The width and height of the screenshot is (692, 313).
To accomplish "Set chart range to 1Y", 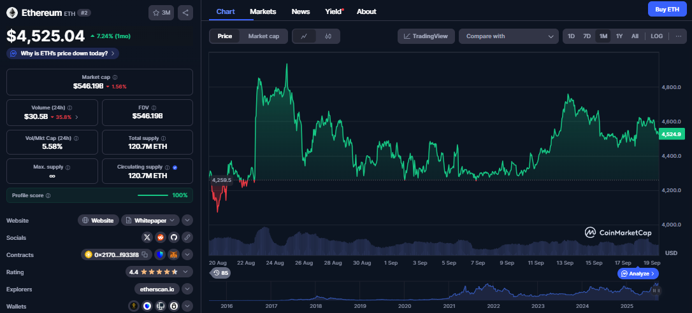I will coord(619,36).
